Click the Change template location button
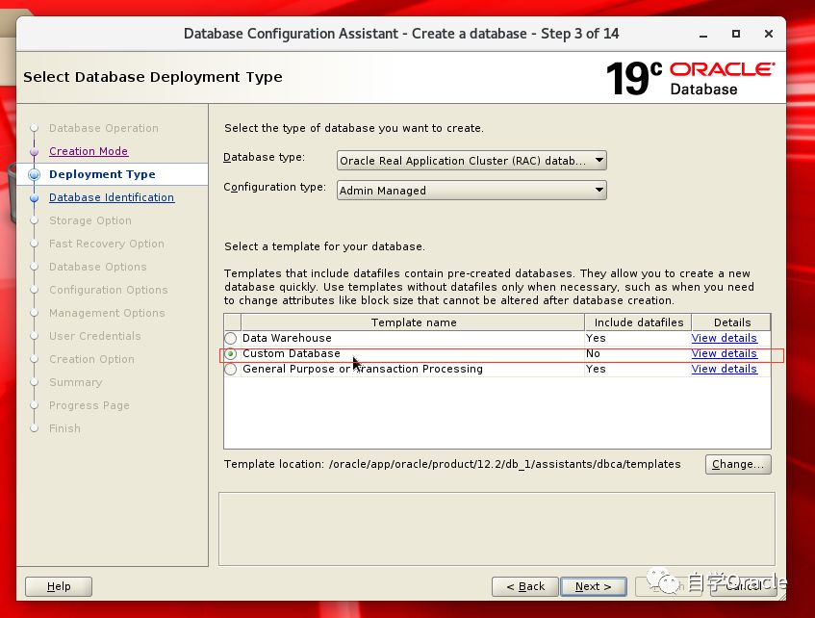Screen dimensions: 815x618 tap(738, 464)
